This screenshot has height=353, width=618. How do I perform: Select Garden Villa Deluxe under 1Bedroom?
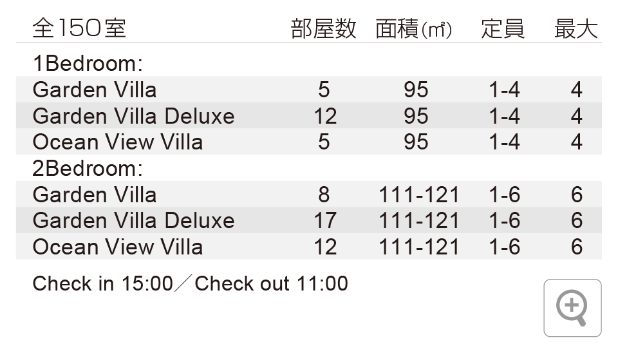tap(133, 116)
